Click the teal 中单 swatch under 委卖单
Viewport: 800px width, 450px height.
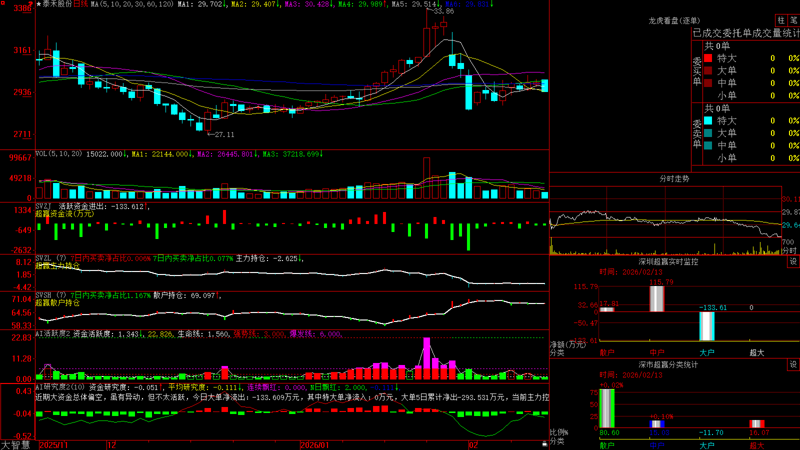[x=708, y=145]
